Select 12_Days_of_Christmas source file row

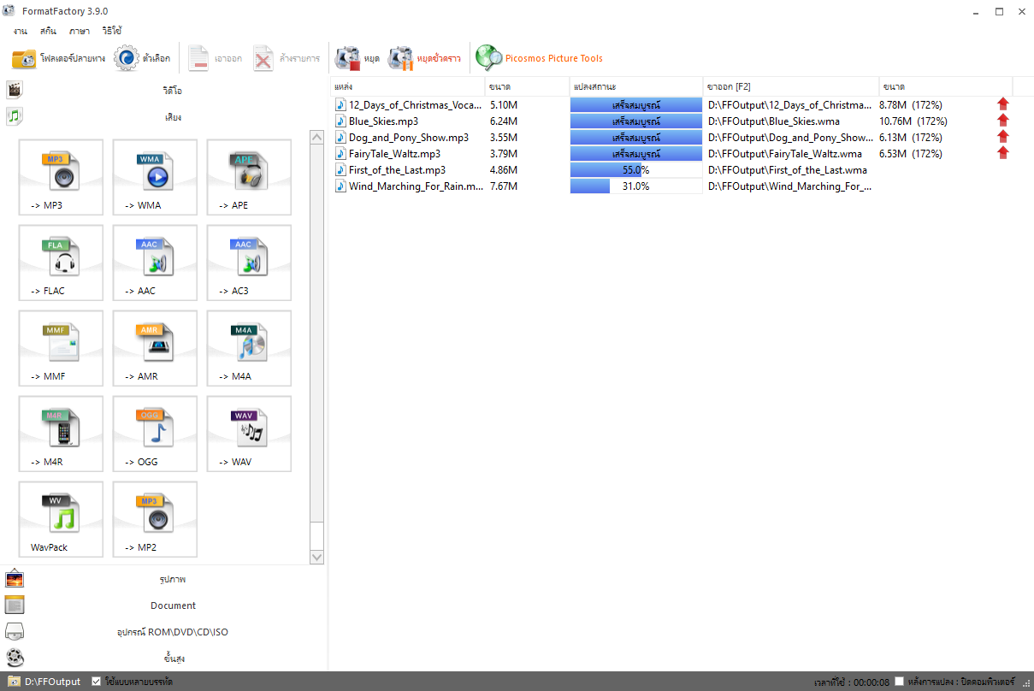coord(409,105)
